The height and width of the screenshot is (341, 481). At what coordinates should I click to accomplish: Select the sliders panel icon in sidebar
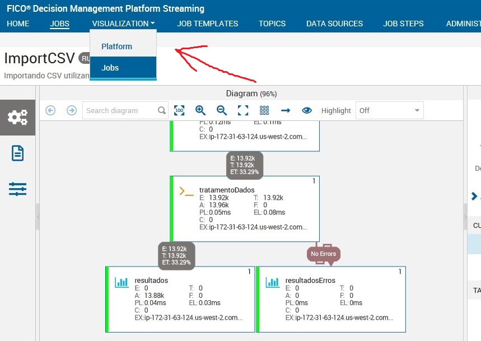click(x=17, y=189)
